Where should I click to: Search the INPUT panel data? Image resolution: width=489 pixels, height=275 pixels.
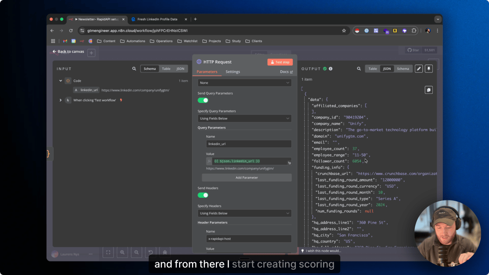pos(134,69)
